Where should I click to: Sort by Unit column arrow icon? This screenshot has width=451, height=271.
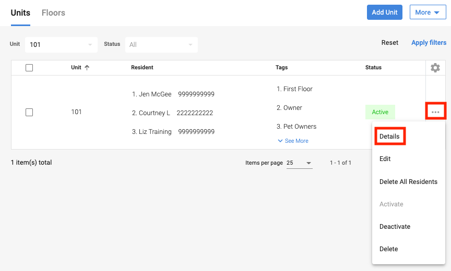[87, 68]
